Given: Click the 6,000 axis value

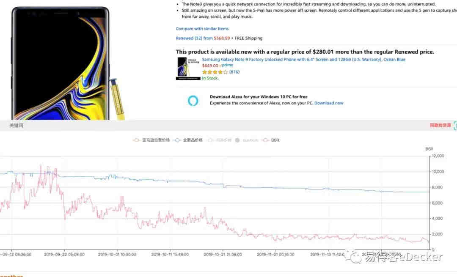Looking at the screenshot, I should (437, 203).
